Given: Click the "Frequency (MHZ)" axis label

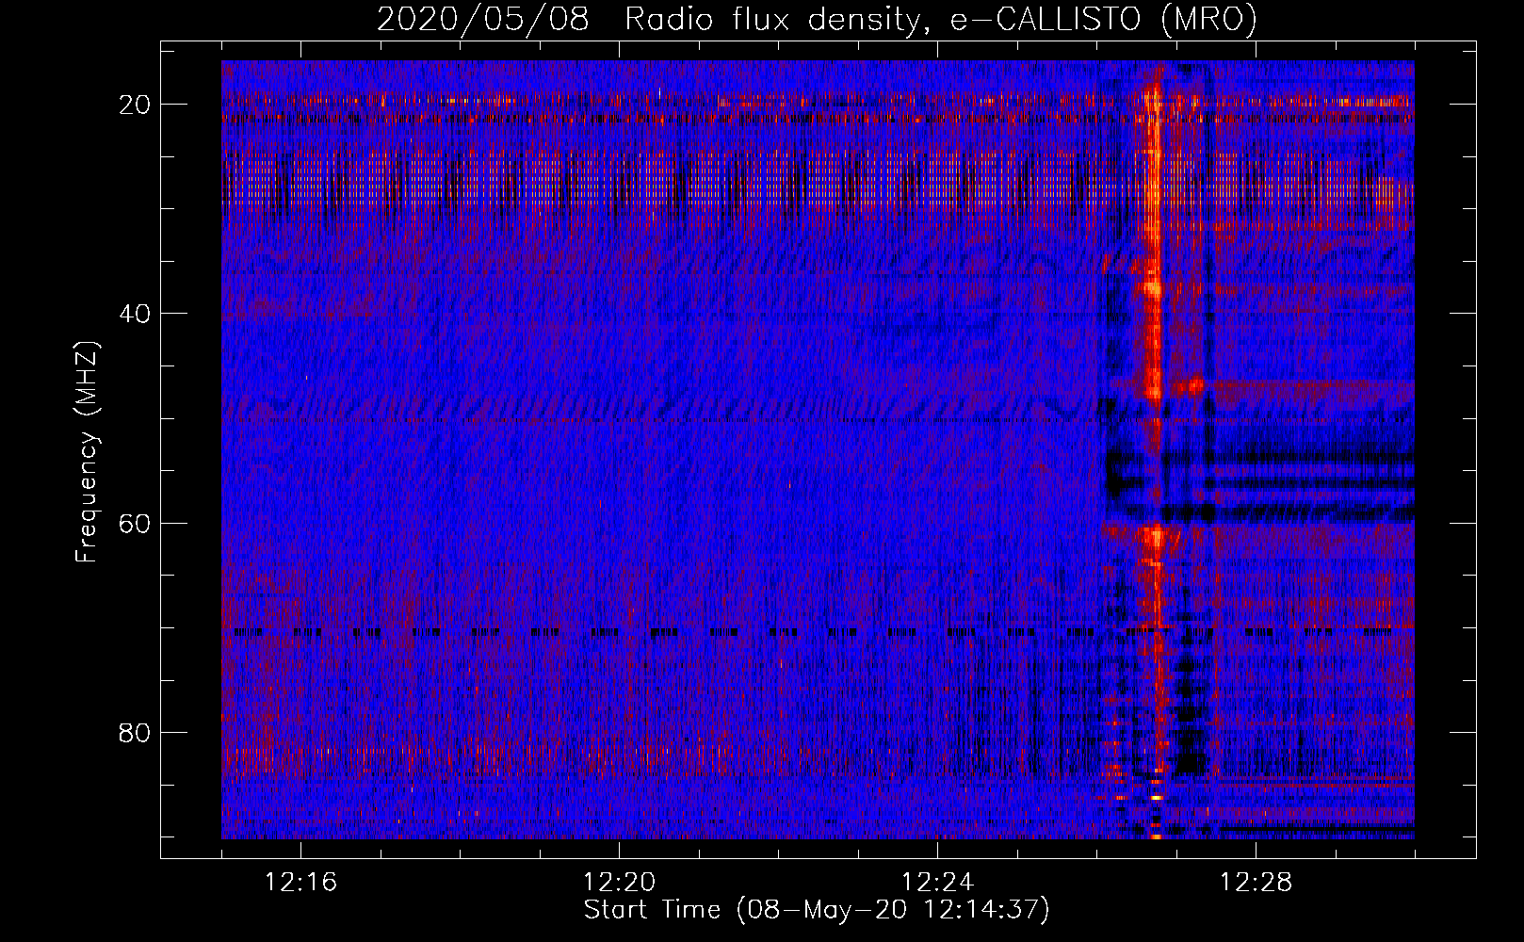Looking at the screenshot, I should pos(87,452).
